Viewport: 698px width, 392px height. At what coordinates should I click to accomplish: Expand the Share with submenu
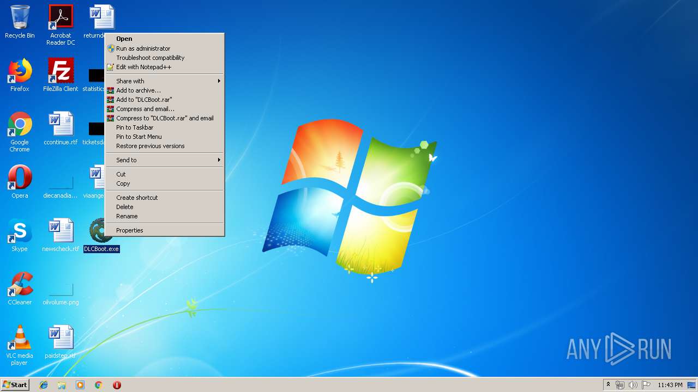click(x=165, y=81)
